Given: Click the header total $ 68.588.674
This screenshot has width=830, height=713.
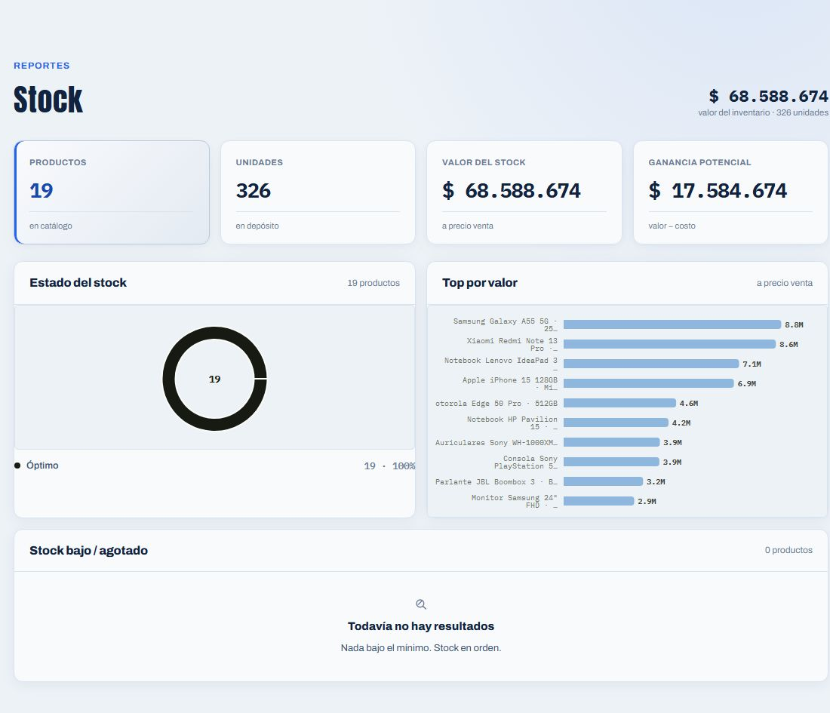Looking at the screenshot, I should pyautogui.click(x=769, y=97).
